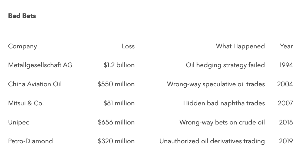
Task: Select the China Aviation Oil row
Action: click(x=35, y=84)
